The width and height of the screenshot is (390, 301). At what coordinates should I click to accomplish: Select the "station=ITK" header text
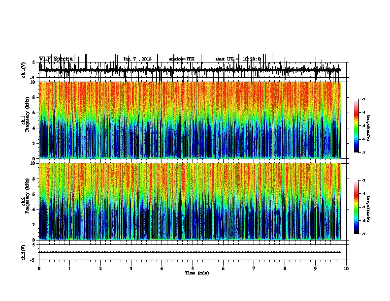(182, 59)
